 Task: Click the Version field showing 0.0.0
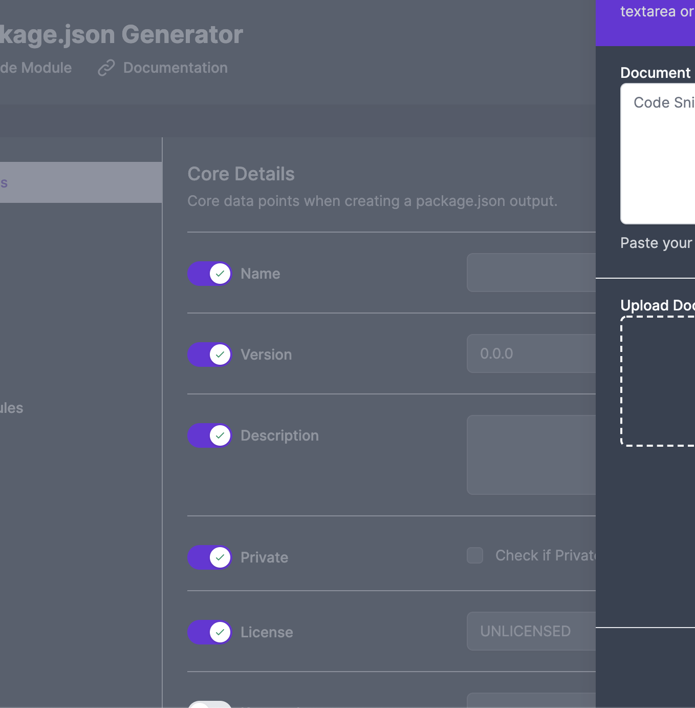click(x=531, y=353)
